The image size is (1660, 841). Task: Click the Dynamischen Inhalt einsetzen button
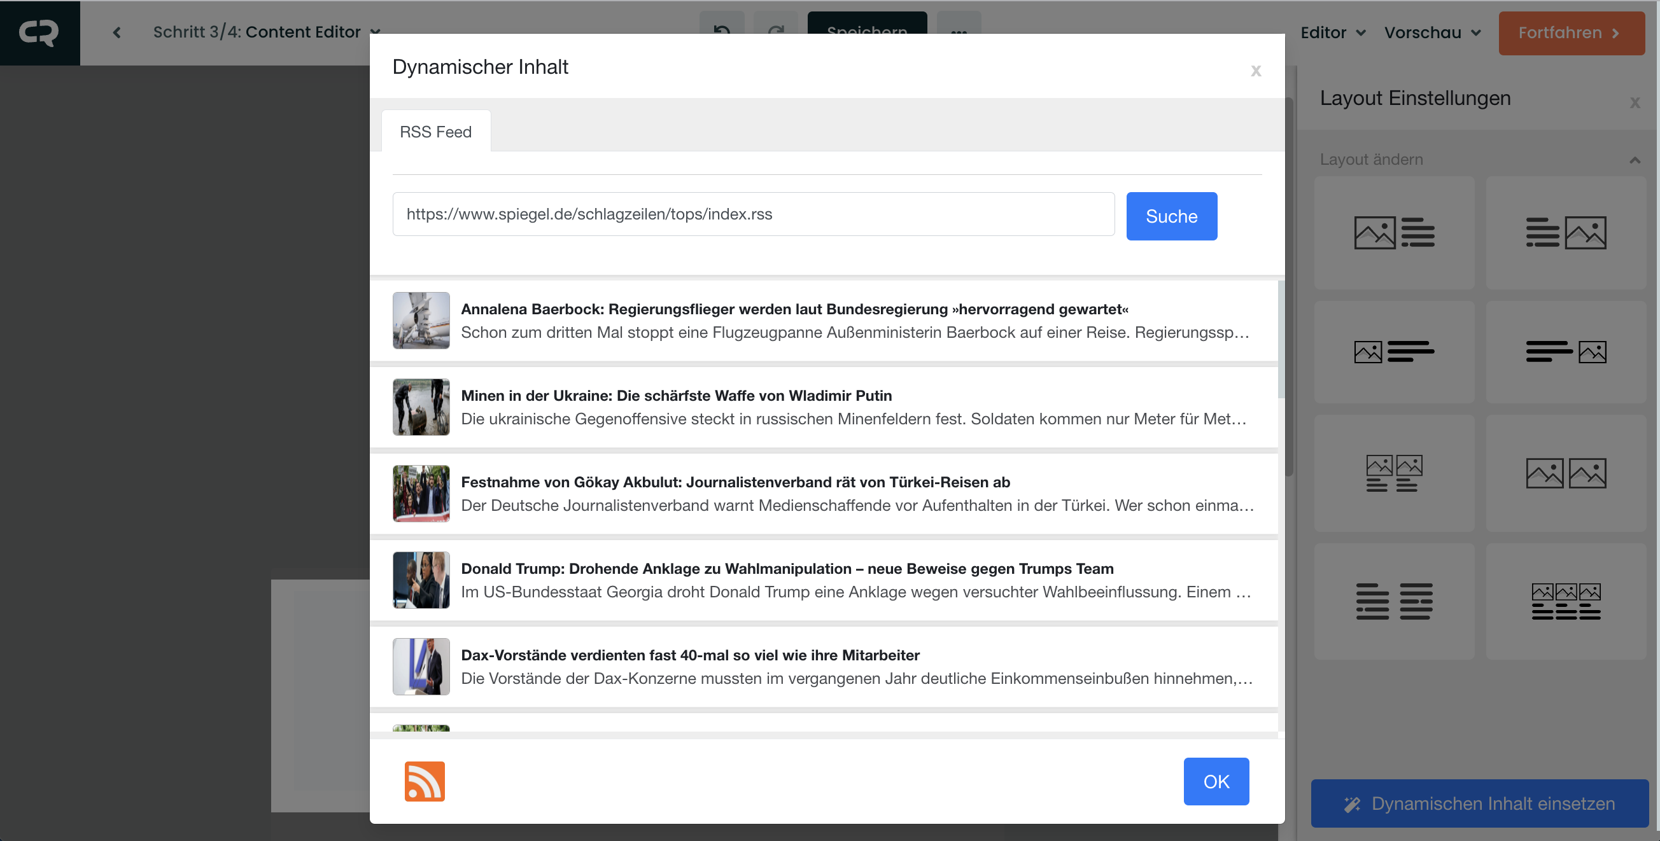coord(1479,803)
